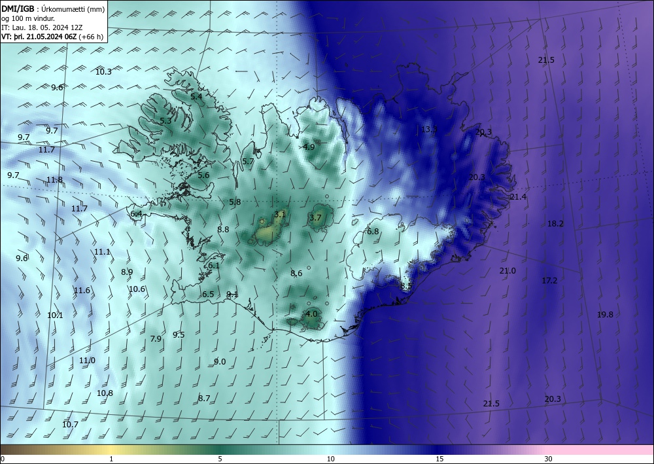The image size is (654, 464).
Task: Pick the 9.0 value label
Action: [220, 362]
